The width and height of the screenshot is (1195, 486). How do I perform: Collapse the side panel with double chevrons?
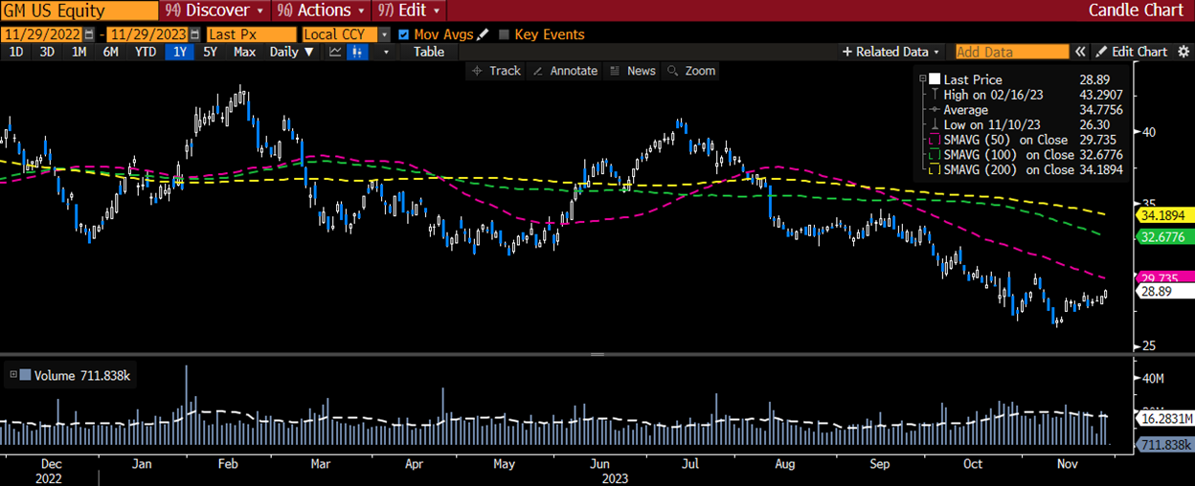click(1081, 52)
